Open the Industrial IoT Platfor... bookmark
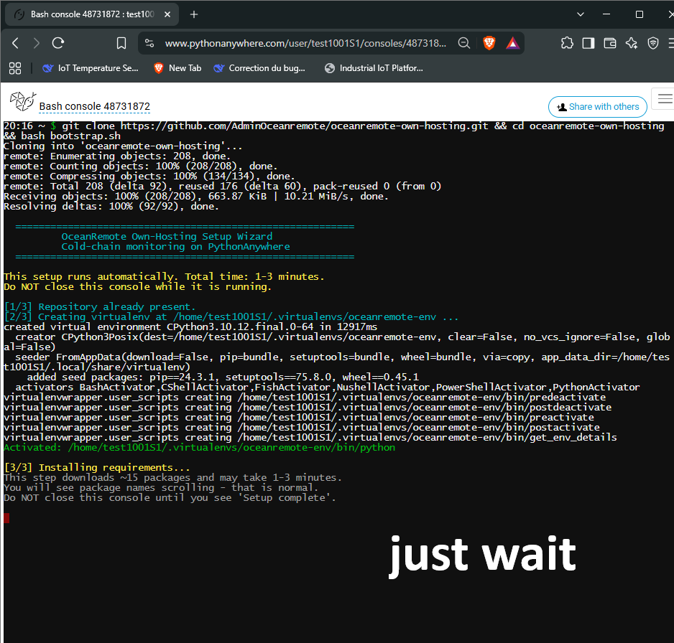The width and height of the screenshot is (674, 643). tap(374, 68)
